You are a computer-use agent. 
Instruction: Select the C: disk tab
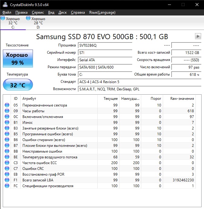(x=13, y=23)
